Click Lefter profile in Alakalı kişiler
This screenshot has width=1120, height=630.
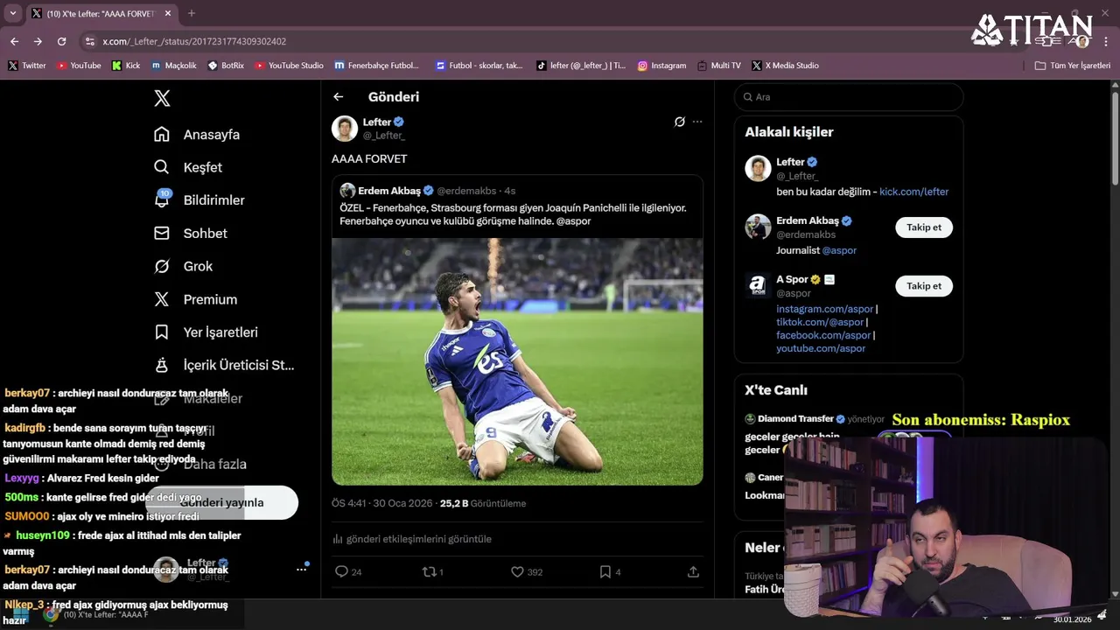click(x=849, y=176)
